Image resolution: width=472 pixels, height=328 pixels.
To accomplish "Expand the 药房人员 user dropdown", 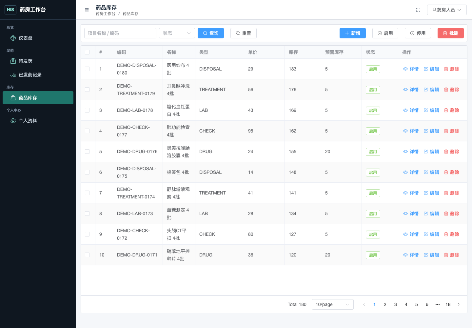I will 447,10.
